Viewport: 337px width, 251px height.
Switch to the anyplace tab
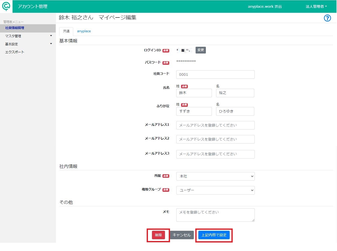[84, 31]
